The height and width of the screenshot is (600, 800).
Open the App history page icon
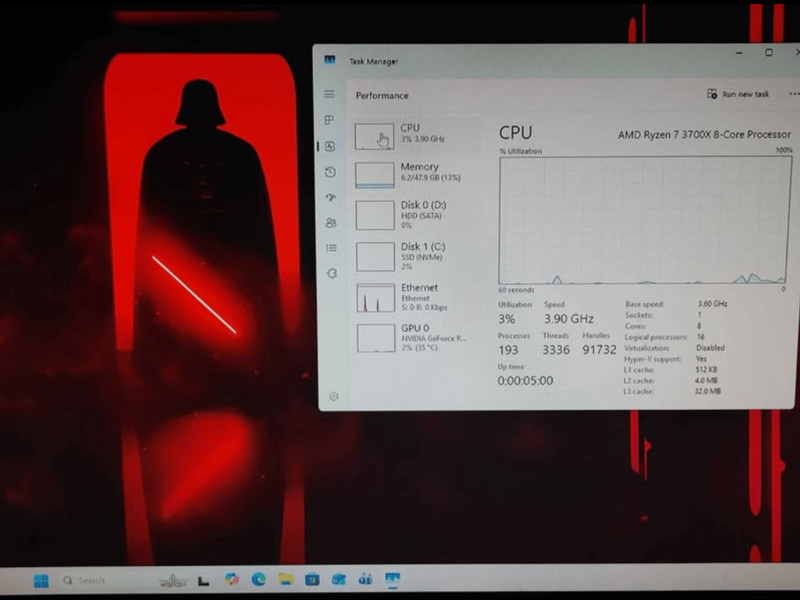click(x=330, y=172)
